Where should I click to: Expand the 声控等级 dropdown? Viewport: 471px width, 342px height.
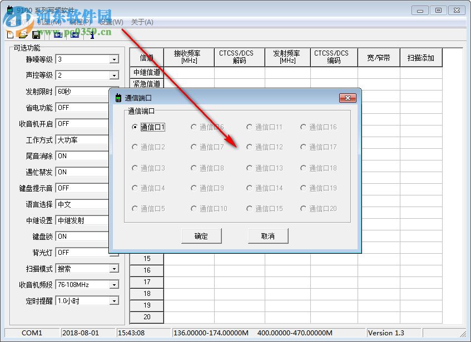[114, 76]
